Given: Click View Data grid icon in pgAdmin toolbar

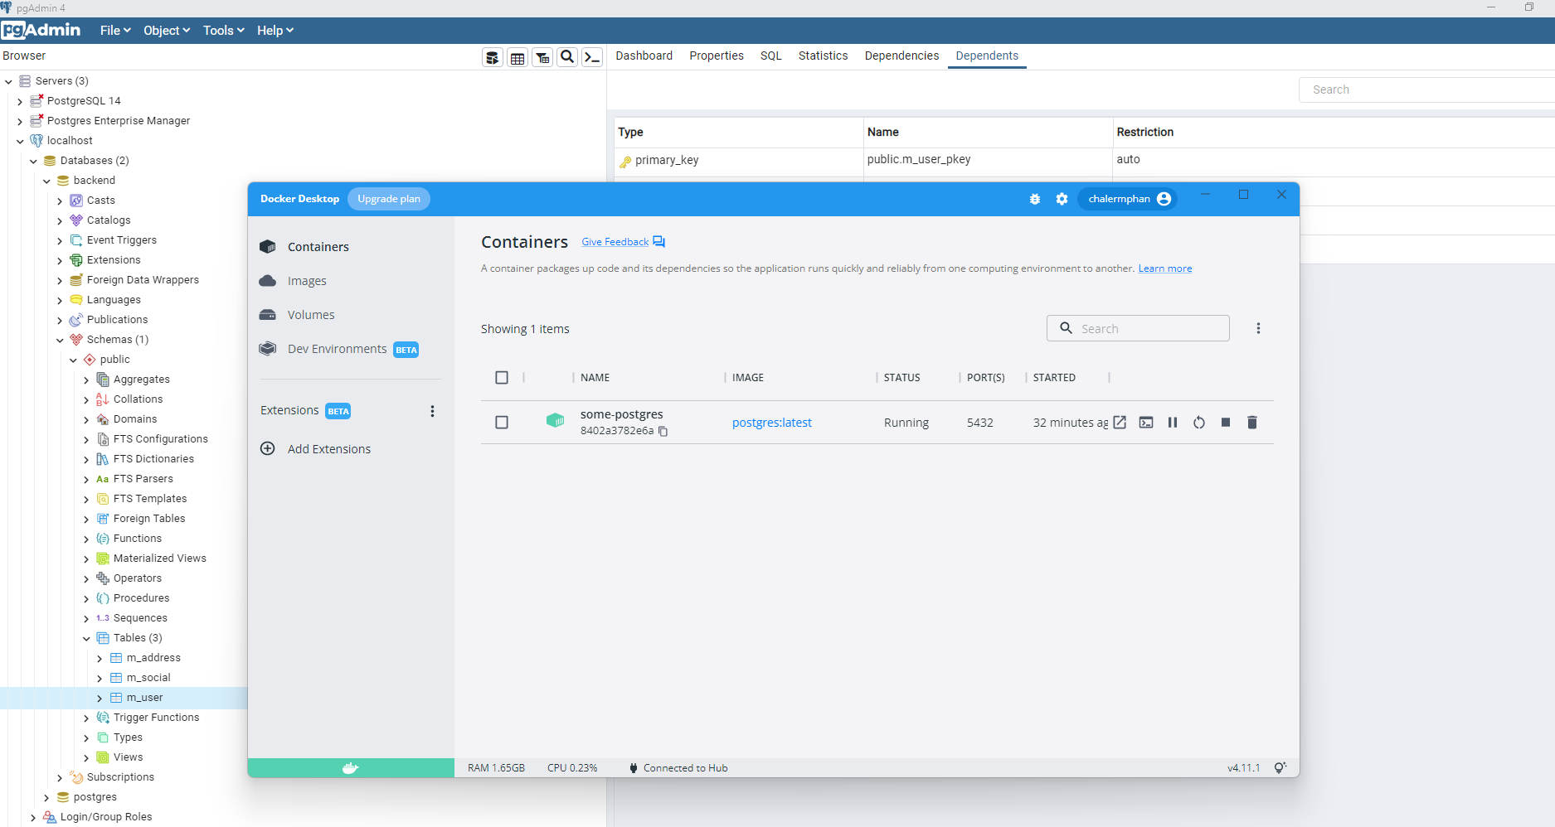Looking at the screenshot, I should pyautogui.click(x=518, y=57).
